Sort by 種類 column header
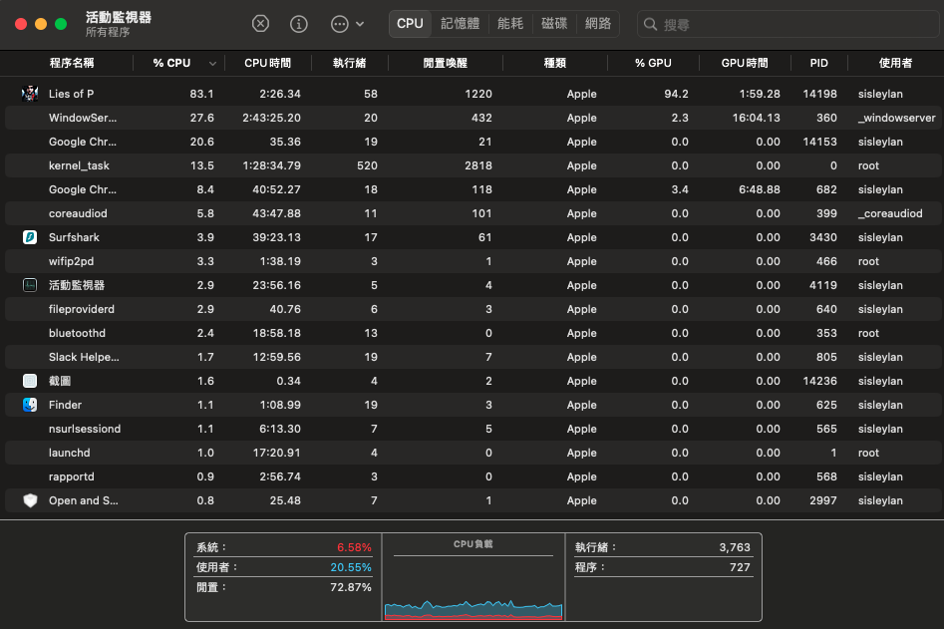The image size is (944, 629). click(x=554, y=63)
